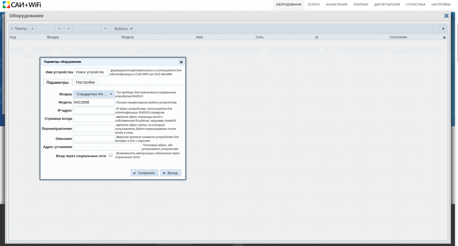Open the table column settings gear
The image size is (458, 246).
click(444, 37)
